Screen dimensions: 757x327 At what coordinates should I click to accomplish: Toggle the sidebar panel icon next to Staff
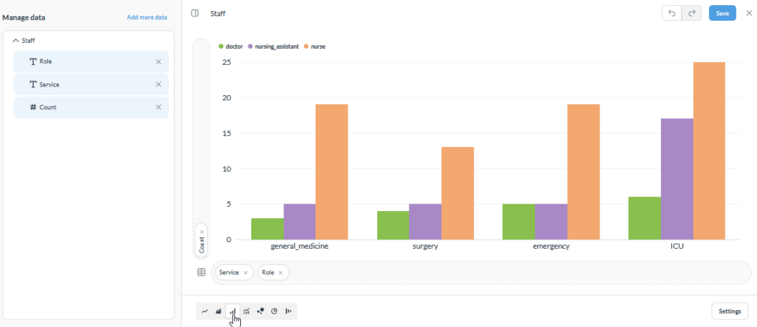click(195, 13)
